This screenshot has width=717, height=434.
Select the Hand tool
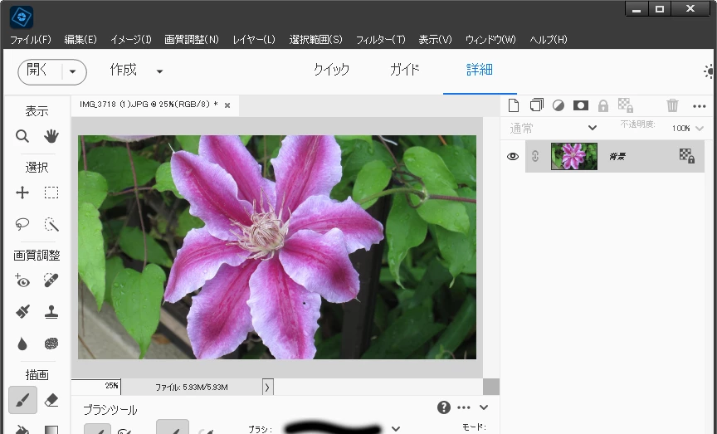point(51,136)
